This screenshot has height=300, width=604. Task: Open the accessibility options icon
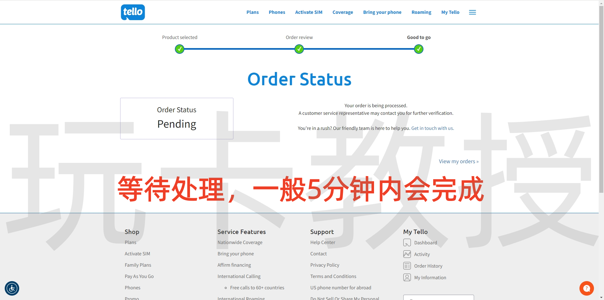(12, 288)
